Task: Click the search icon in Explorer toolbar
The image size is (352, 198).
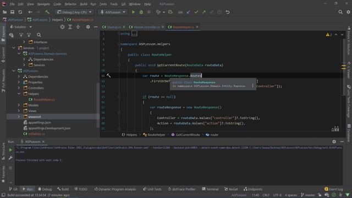Action: pos(39,35)
